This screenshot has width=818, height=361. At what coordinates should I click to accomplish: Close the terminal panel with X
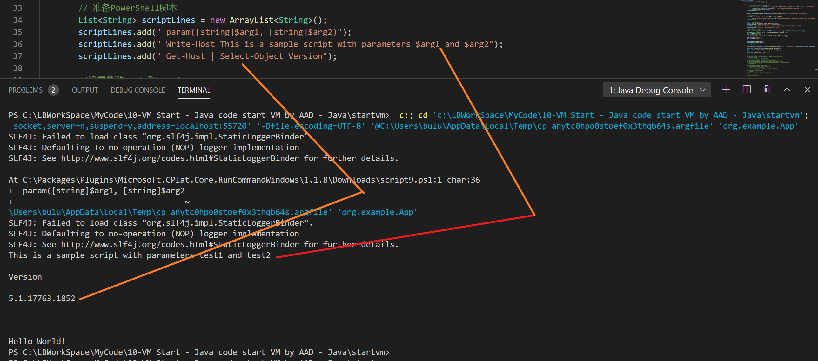coord(807,90)
